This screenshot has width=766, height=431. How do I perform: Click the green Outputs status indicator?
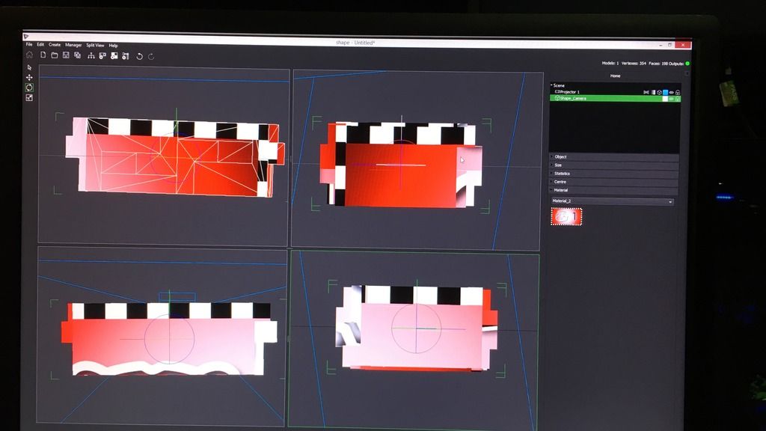pos(687,64)
